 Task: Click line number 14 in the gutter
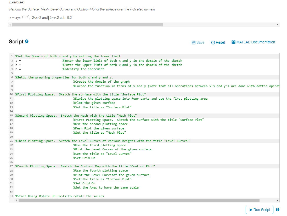click(11, 111)
